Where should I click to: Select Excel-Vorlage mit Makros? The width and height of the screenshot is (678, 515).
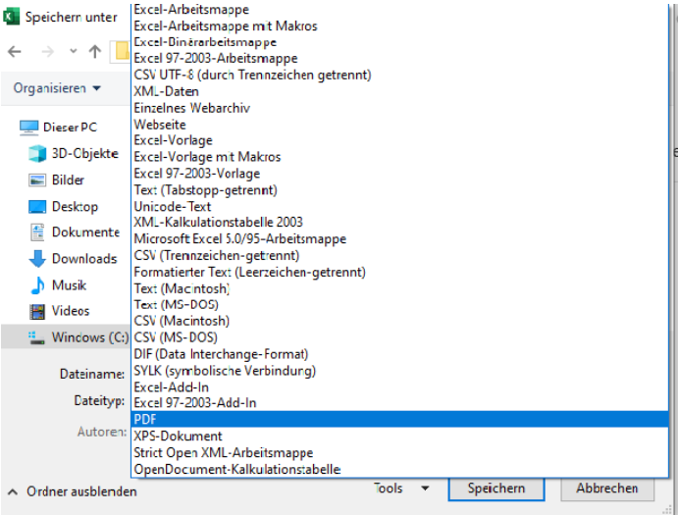click(x=399, y=157)
